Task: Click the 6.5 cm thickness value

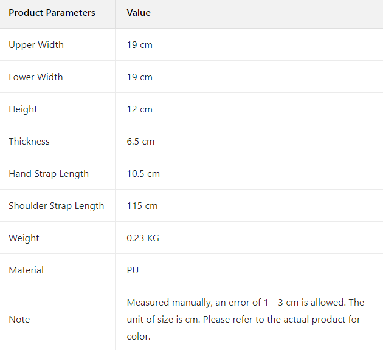Action: pyautogui.click(x=140, y=142)
